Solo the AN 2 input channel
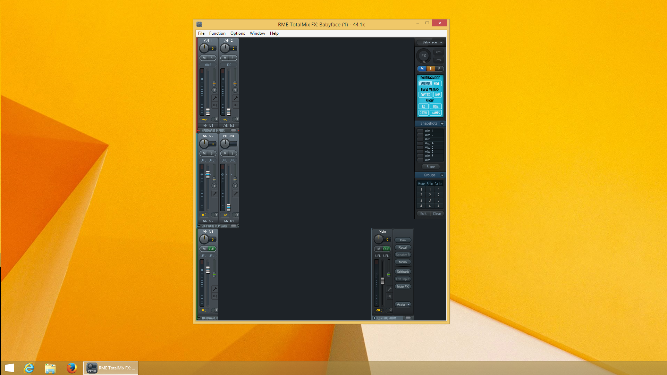667x375 pixels. [x=233, y=58]
